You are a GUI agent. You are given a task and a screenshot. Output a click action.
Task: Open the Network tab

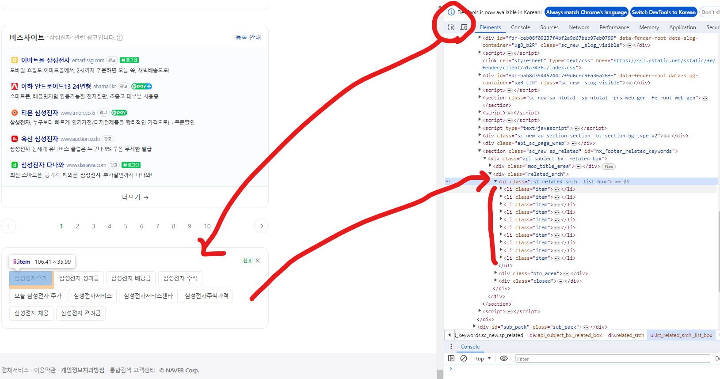[x=579, y=27]
